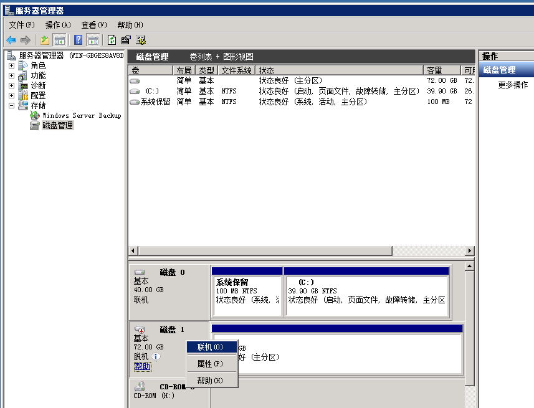Click the Refresh icon in the toolbar

coord(112,40)
